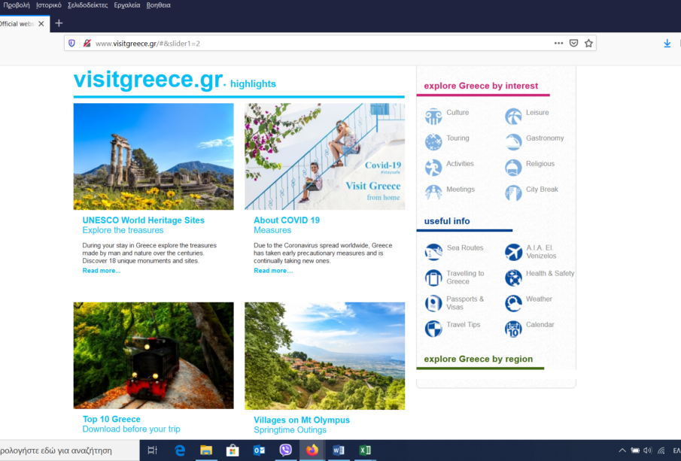
Task: Open the Calendar icon
Action: tap(513, 329)
